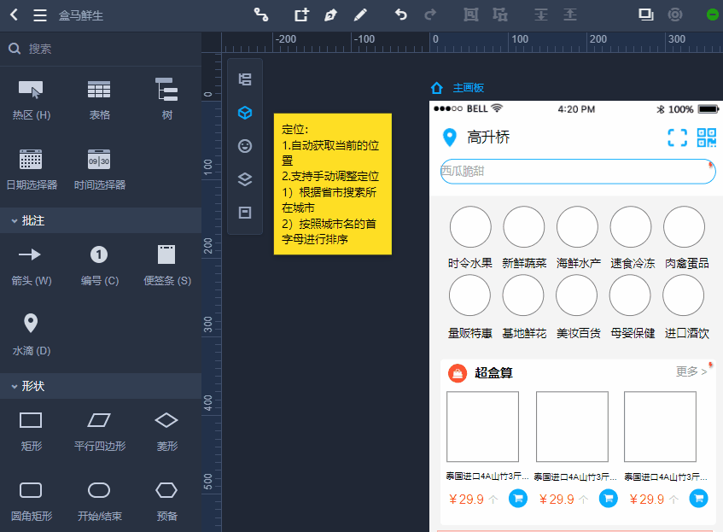Click the ungroup objects icon

pos(500,15)
